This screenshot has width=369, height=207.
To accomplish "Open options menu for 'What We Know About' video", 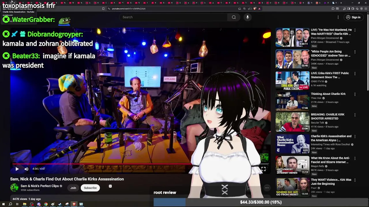I will tap(355, 158).
